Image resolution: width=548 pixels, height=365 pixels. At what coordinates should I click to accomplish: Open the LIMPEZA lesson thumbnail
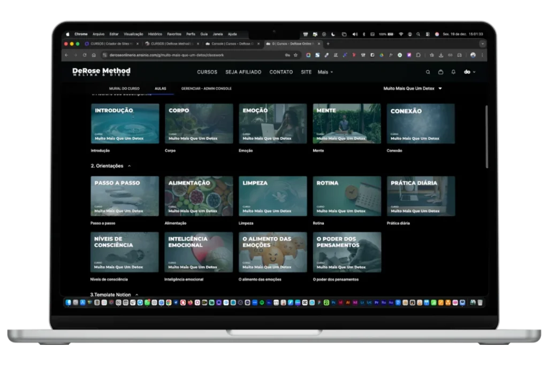click(272, 196)
